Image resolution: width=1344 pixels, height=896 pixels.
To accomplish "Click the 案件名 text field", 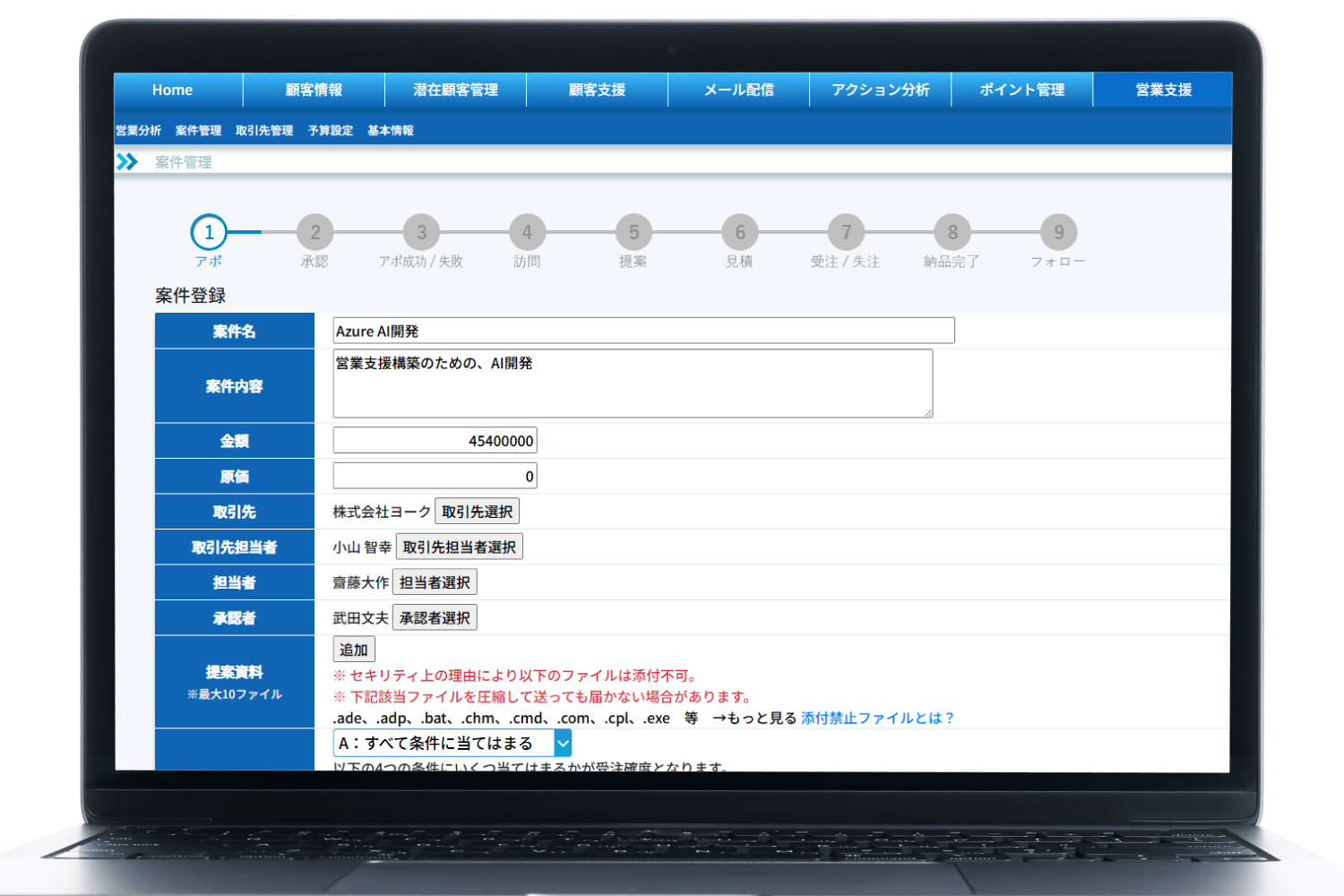I will (x=643, y=331).
